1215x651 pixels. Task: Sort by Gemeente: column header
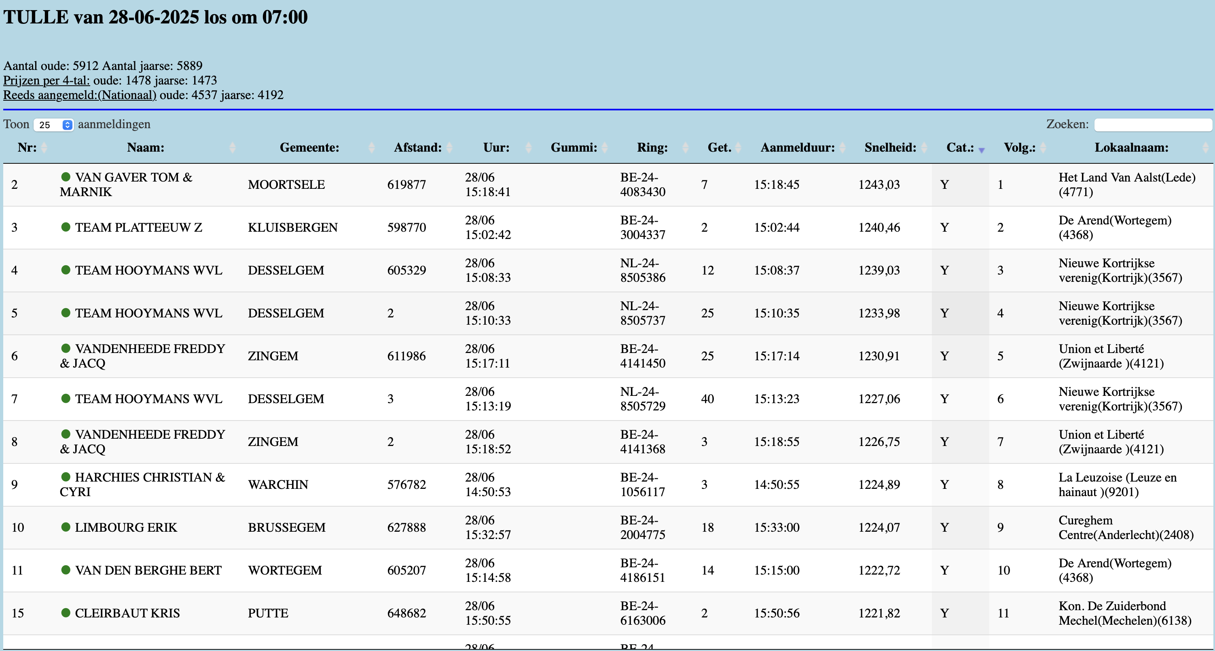click(309, 148)
